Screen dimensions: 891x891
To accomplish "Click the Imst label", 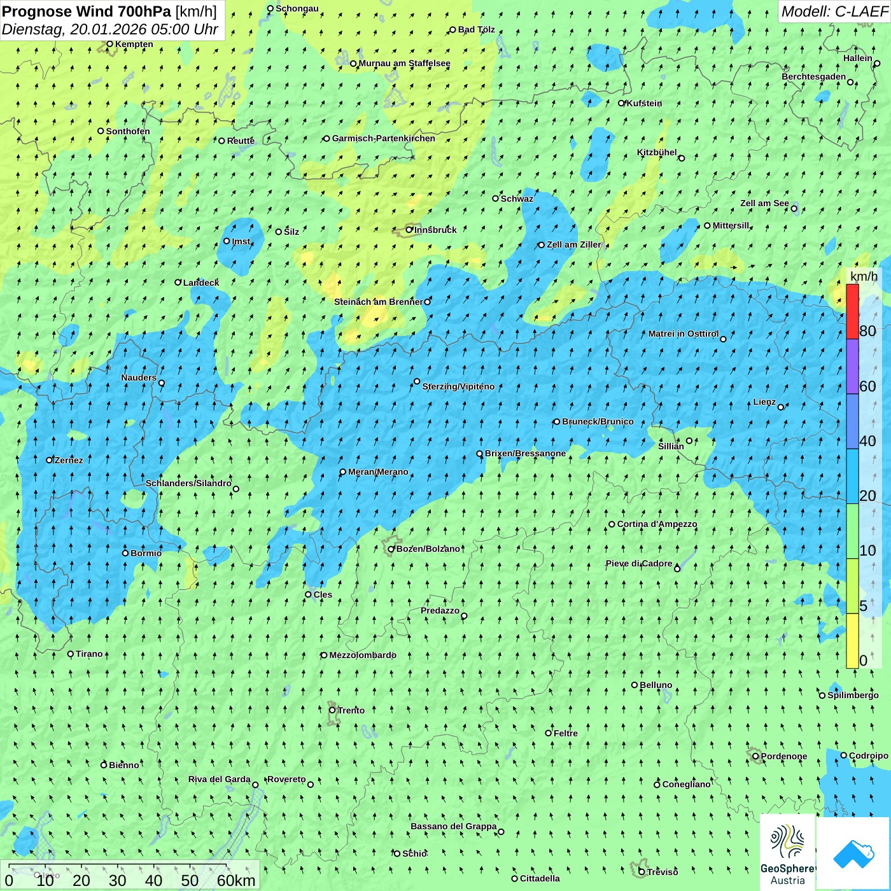I will [x=241, y=241].
